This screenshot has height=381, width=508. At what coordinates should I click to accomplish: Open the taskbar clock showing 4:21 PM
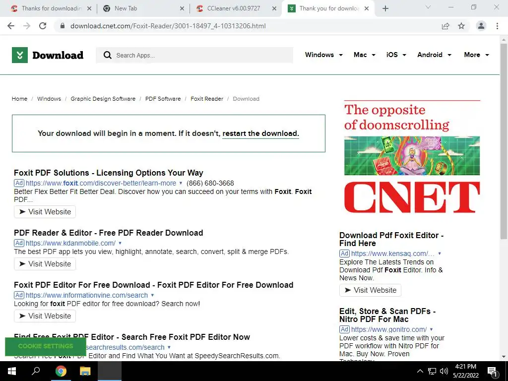465,371
